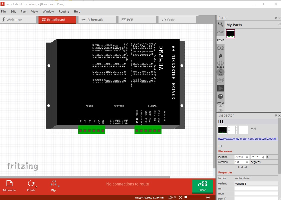The image size is (281, 200).
Task: Open the Seeed Studio parts bin
Action: click(220, 64)
